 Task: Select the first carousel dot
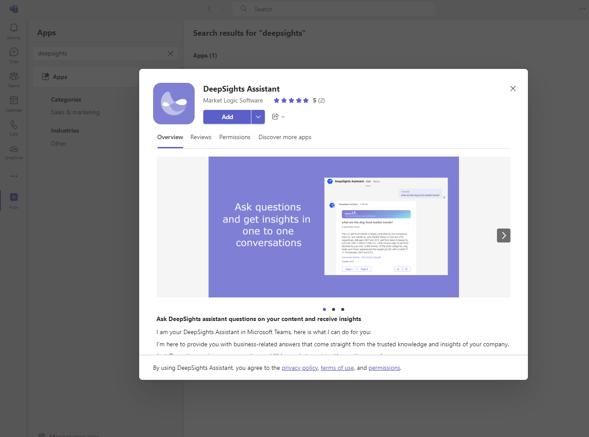pos(324,309)
